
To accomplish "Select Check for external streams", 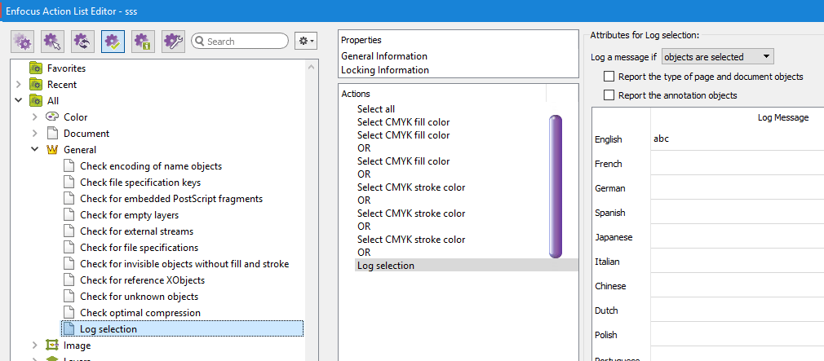I will [x=136, y=231].
